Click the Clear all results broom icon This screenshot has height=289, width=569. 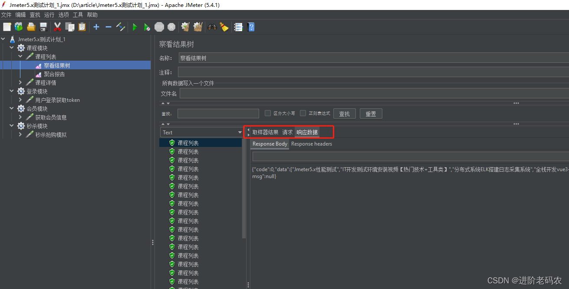coord(197,27)
